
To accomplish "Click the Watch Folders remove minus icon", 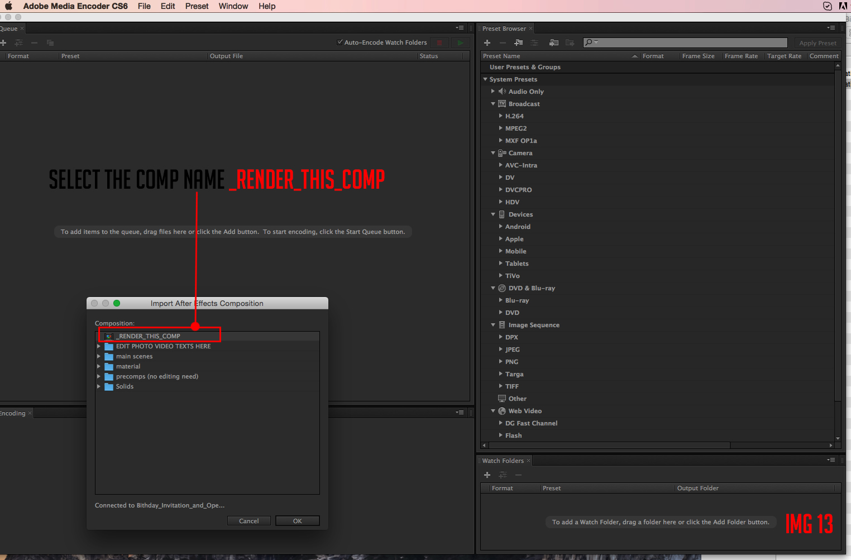I will [x=518, y=475].
